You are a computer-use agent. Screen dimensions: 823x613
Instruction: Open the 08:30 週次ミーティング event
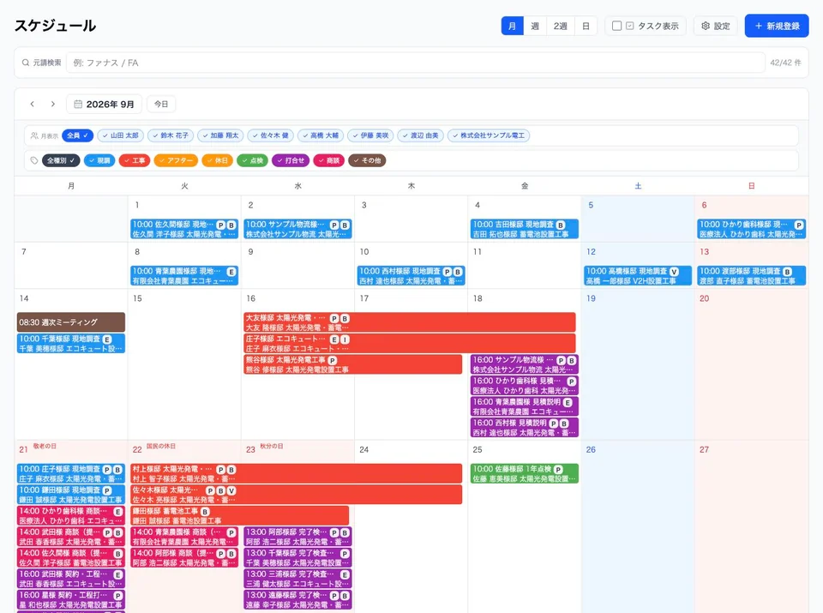(71, 322)
